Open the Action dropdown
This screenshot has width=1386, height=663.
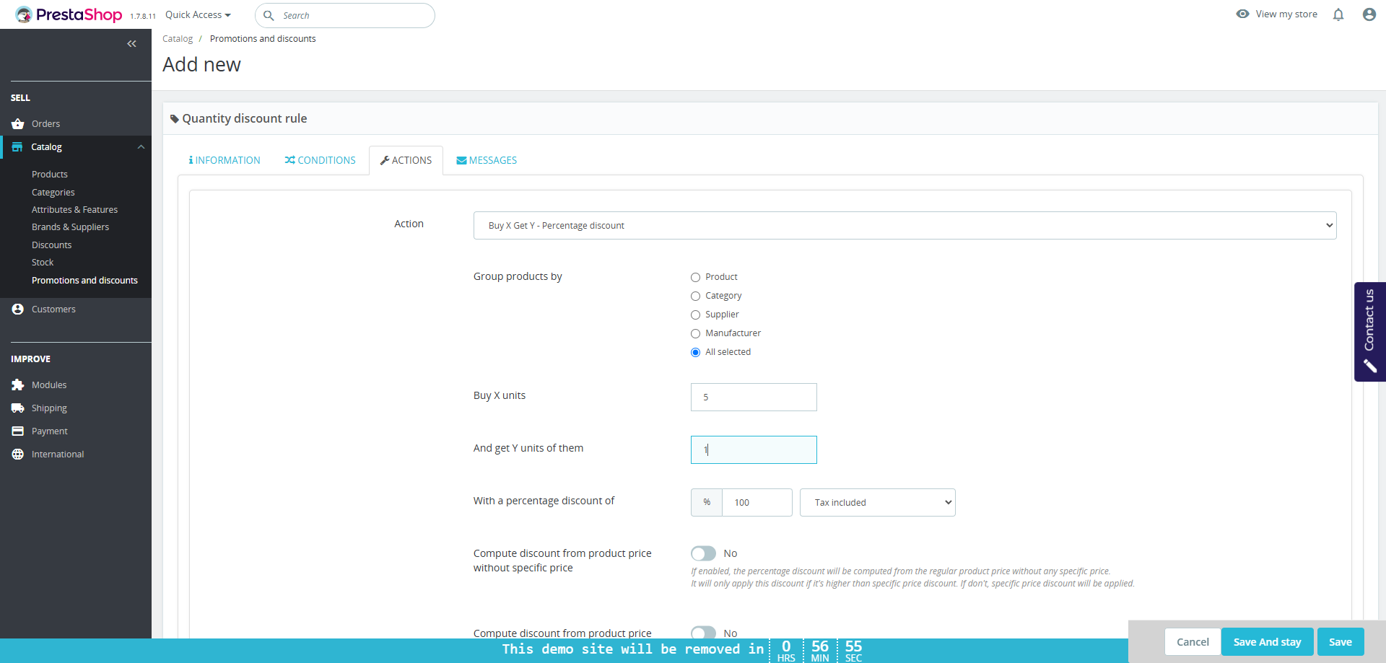(905, 225)
